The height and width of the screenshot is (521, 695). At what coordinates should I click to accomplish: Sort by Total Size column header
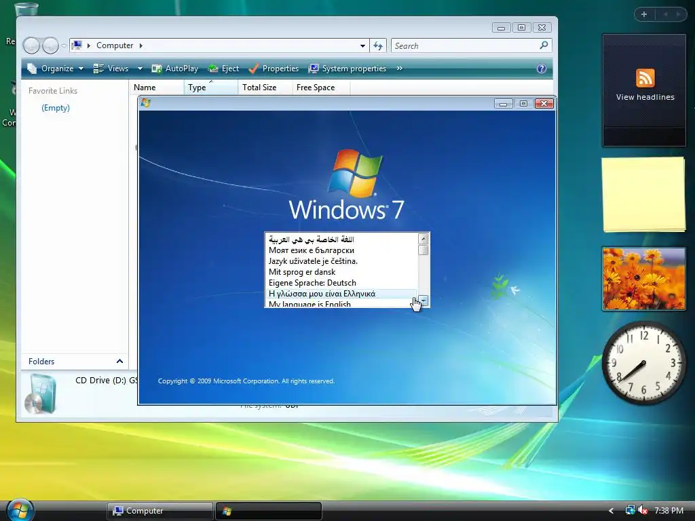265,88
